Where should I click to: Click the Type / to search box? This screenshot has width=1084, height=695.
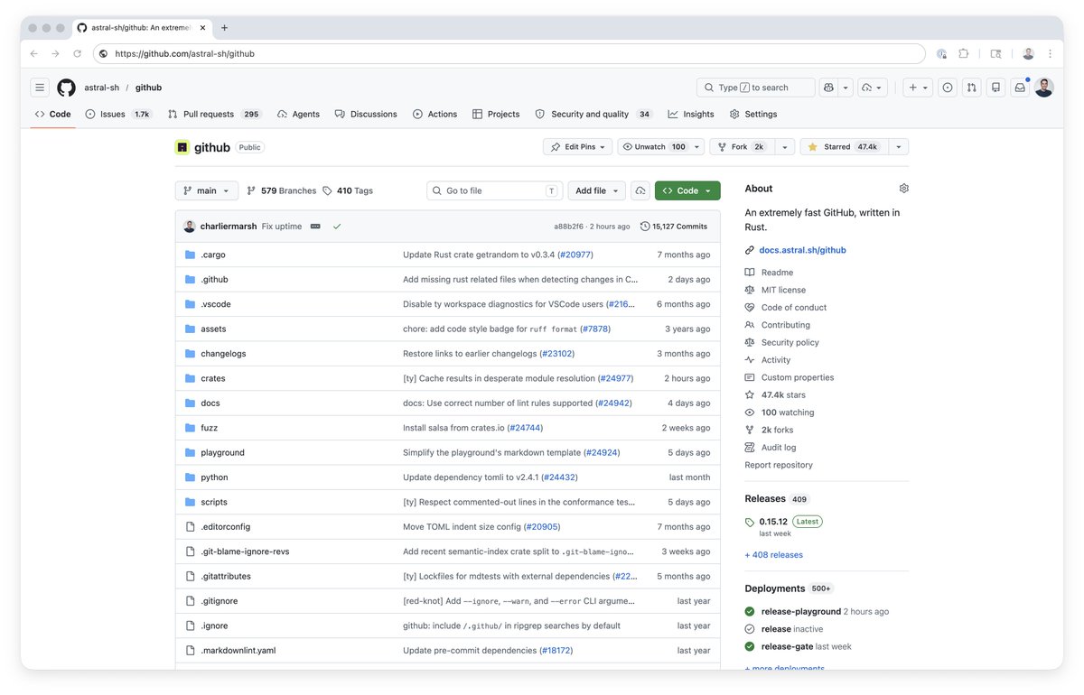click(x=755, y=88)
